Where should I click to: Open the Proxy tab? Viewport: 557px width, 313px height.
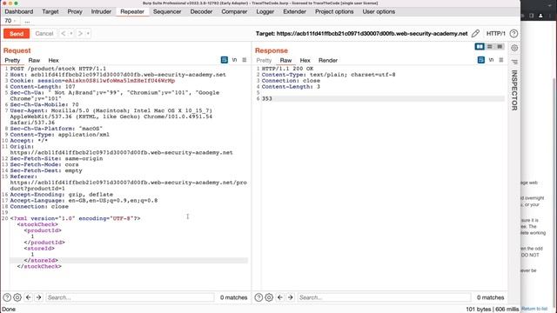click(x=75, y=11)
